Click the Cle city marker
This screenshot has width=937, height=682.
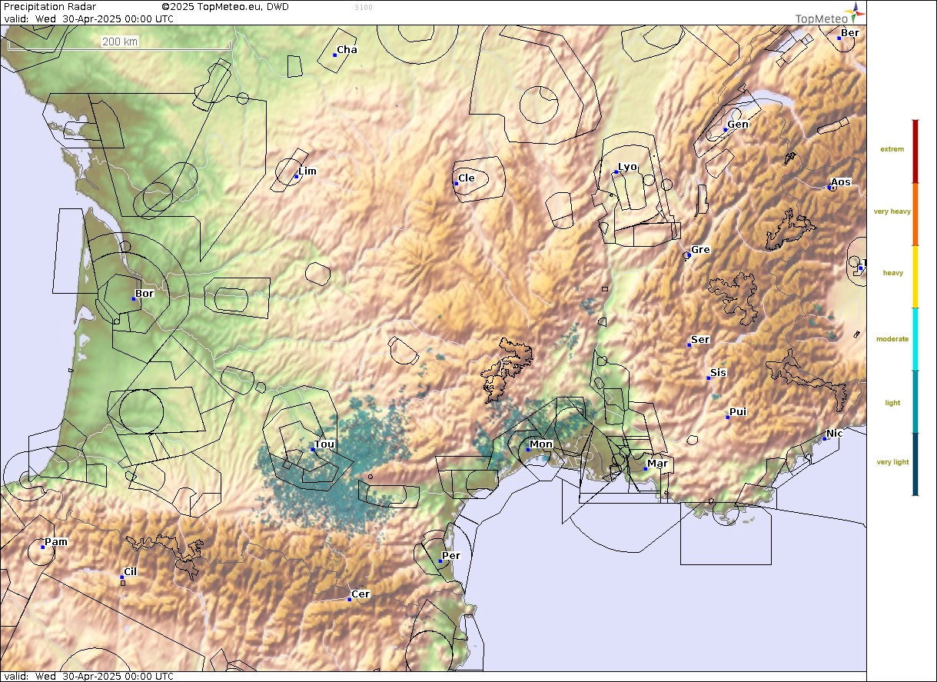pyautogui.click(x=456, y=183)
